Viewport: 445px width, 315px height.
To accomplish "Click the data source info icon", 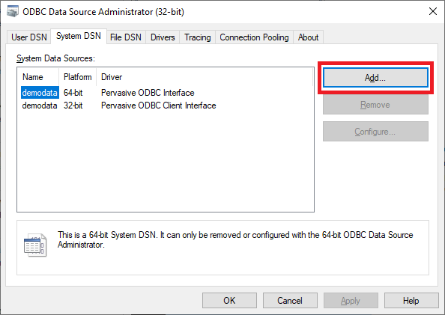I will [35, 245].
